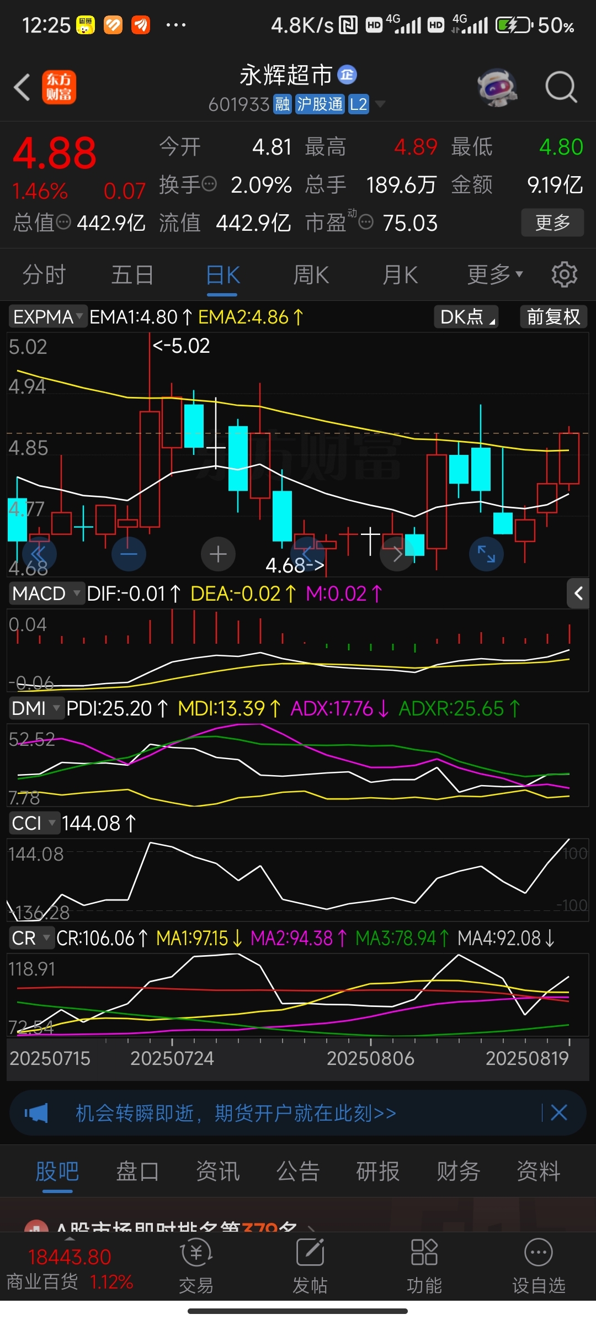
Task: Zoom out chart with minus icon
Action: tap(129, 554)
